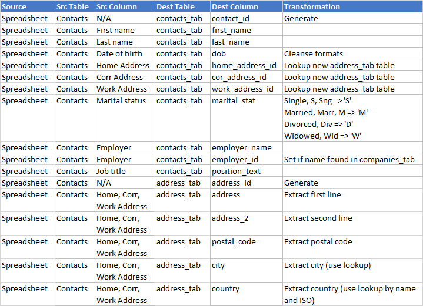
Task: Select the 'marital_stat' destination column cell
Action: coord(234,101)
